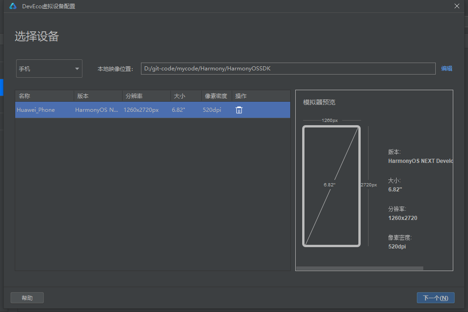Click the 模拟器预览 panel title
Image resolution: width=468 pixels, height=312 pixels.
coord(319,102)
